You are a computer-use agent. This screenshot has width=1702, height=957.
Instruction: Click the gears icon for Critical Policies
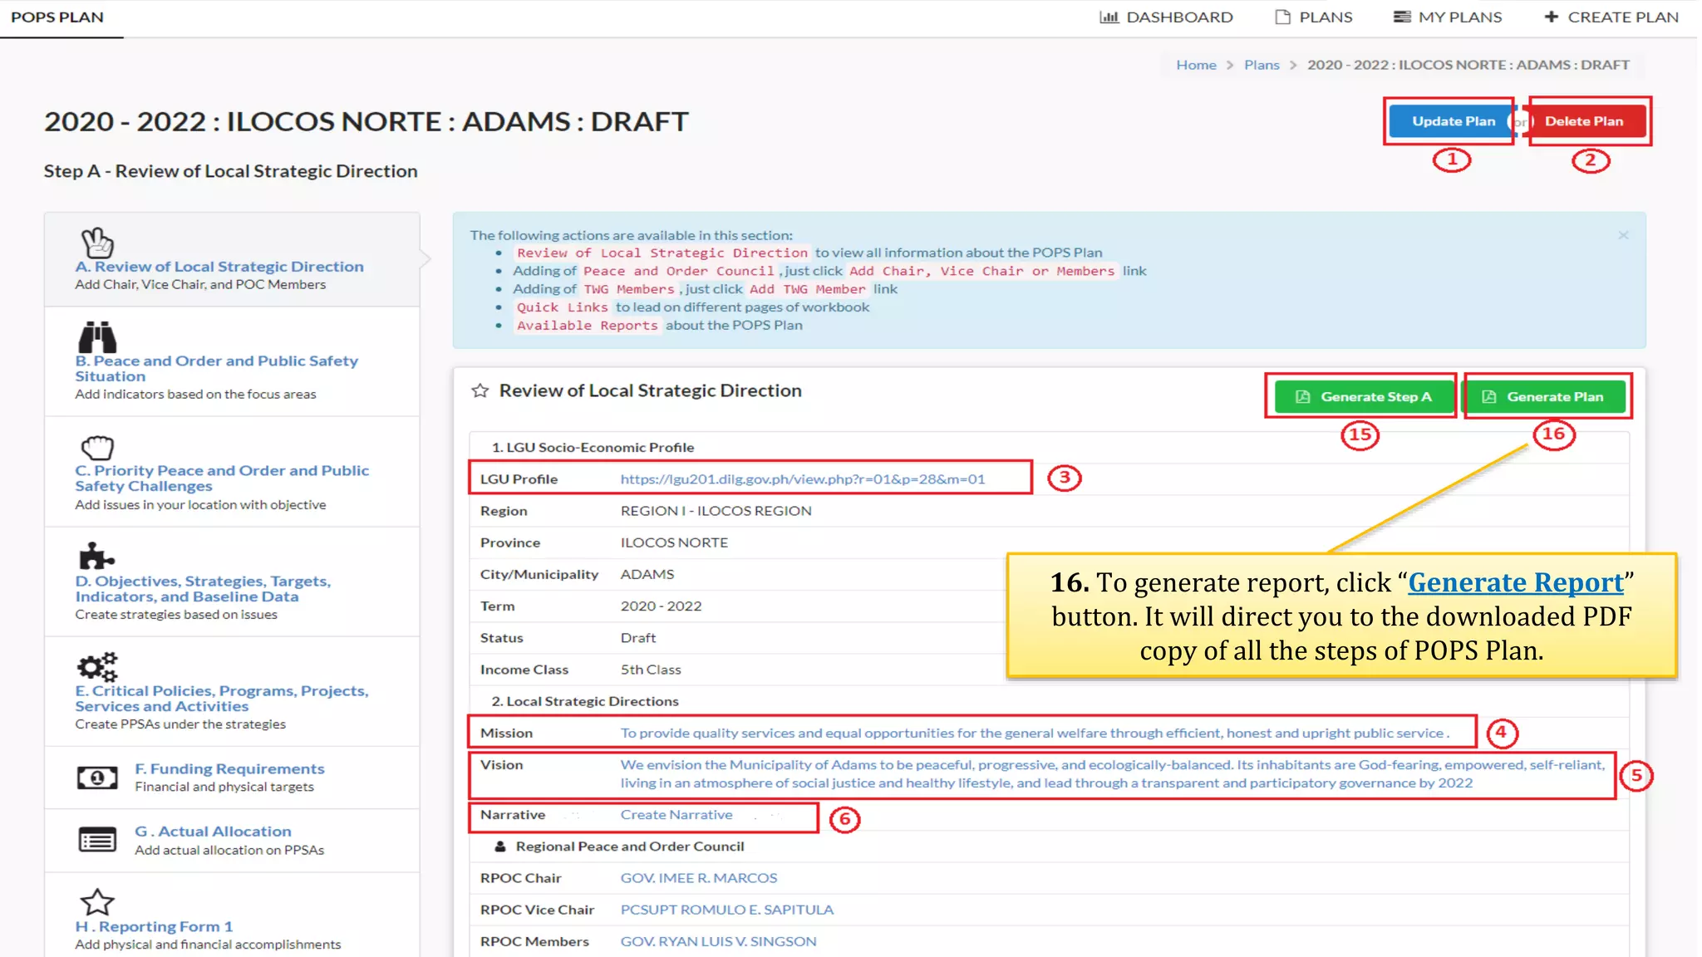(x=97, y=666)
